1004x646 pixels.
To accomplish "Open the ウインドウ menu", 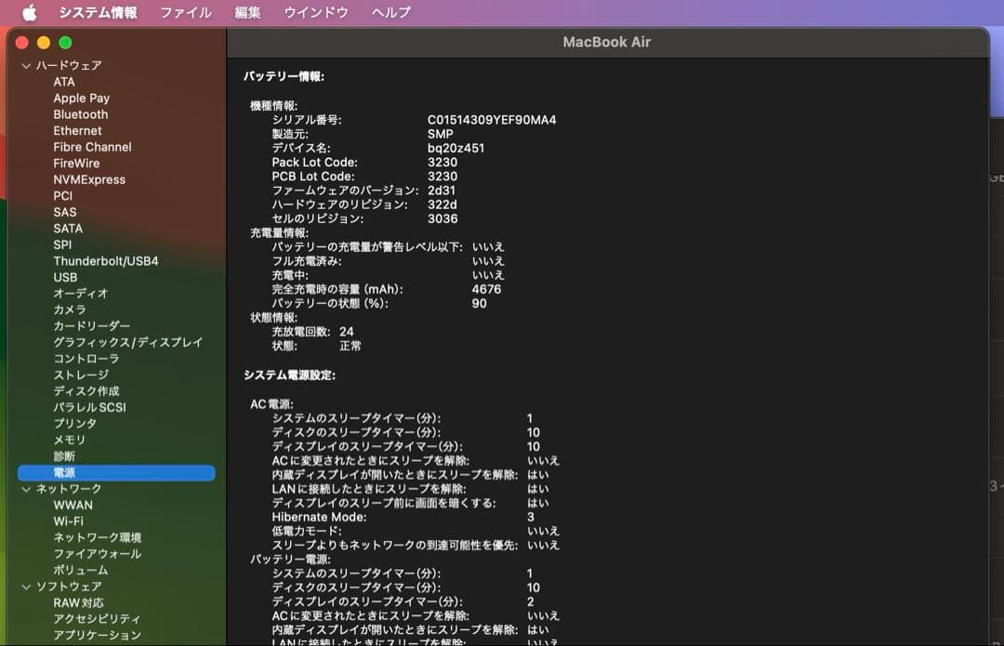I will [x=316, y=13].
